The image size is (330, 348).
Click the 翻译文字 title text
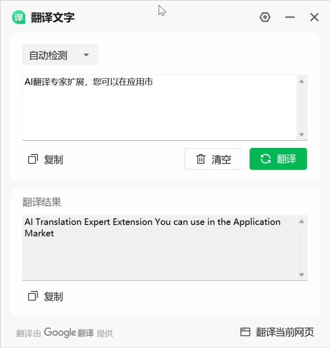53,17
